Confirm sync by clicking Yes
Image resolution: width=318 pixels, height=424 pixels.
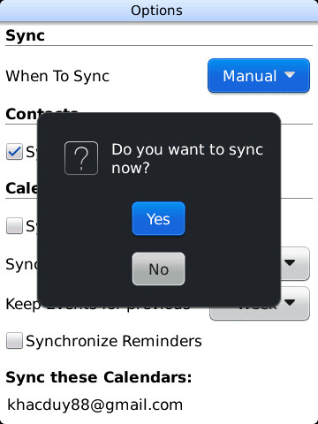click(158, 218)
